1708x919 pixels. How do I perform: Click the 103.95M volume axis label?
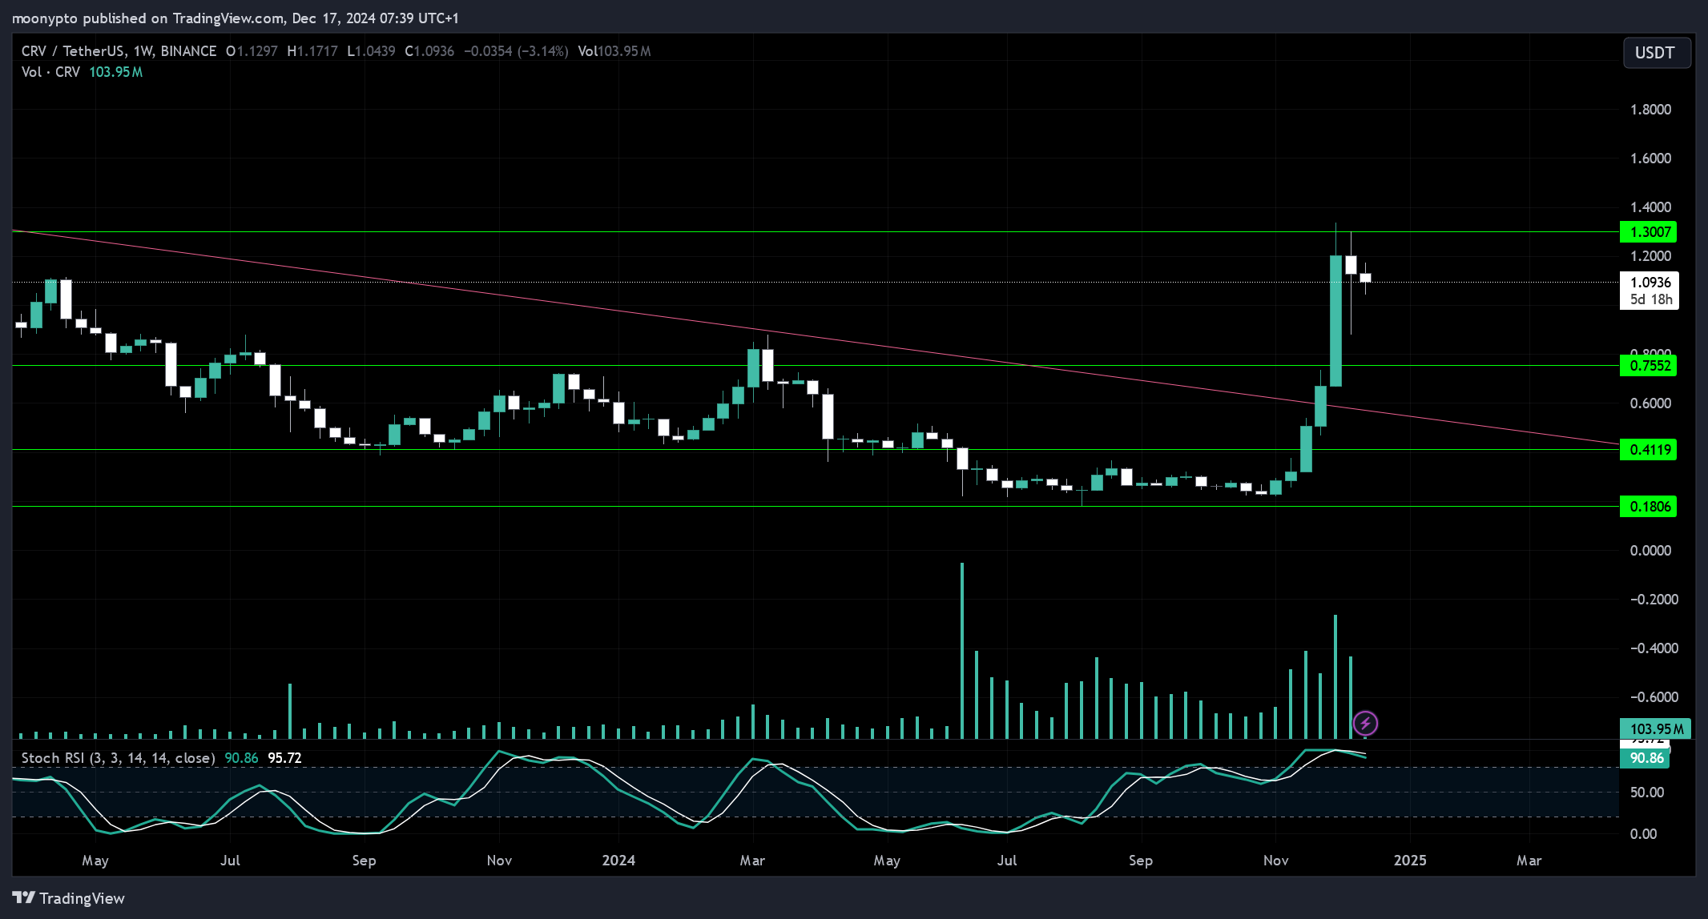[x=1655, y=729]
